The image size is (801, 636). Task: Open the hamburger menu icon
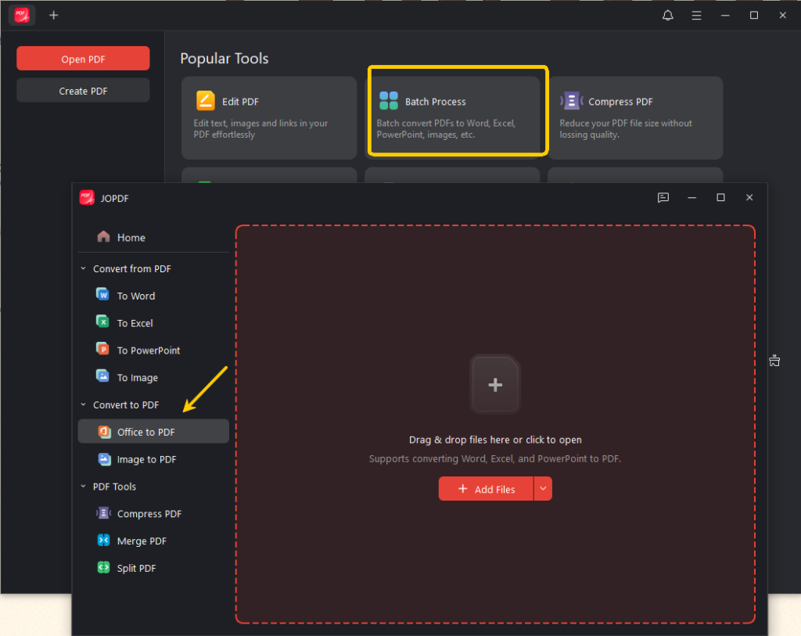[696, 16]
